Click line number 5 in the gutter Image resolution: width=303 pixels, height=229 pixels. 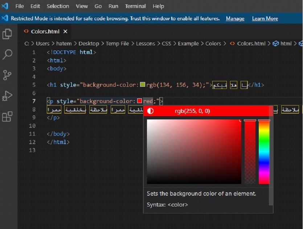[x=34, y=85]
